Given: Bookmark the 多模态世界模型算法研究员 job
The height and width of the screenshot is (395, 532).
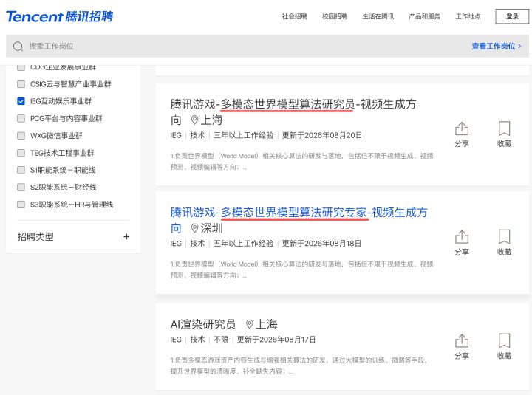Looking at the screenshot, I should [504, 134].
